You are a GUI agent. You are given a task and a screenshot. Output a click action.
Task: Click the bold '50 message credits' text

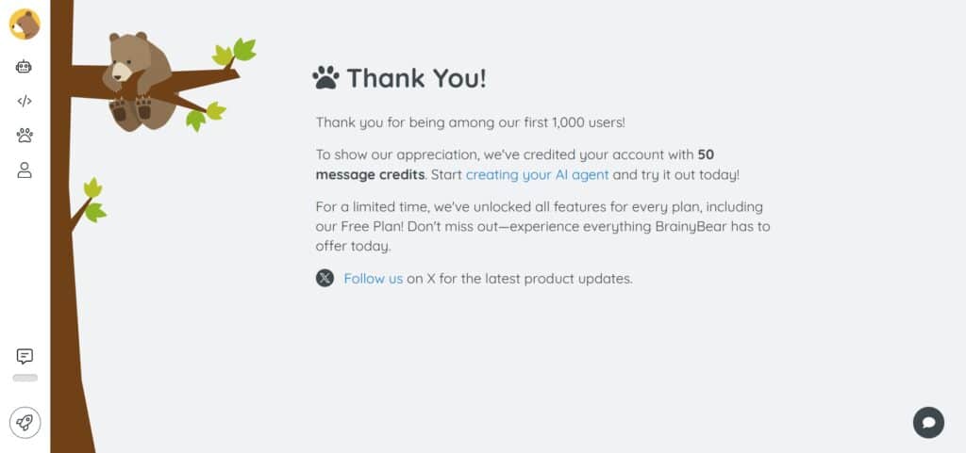371,174
